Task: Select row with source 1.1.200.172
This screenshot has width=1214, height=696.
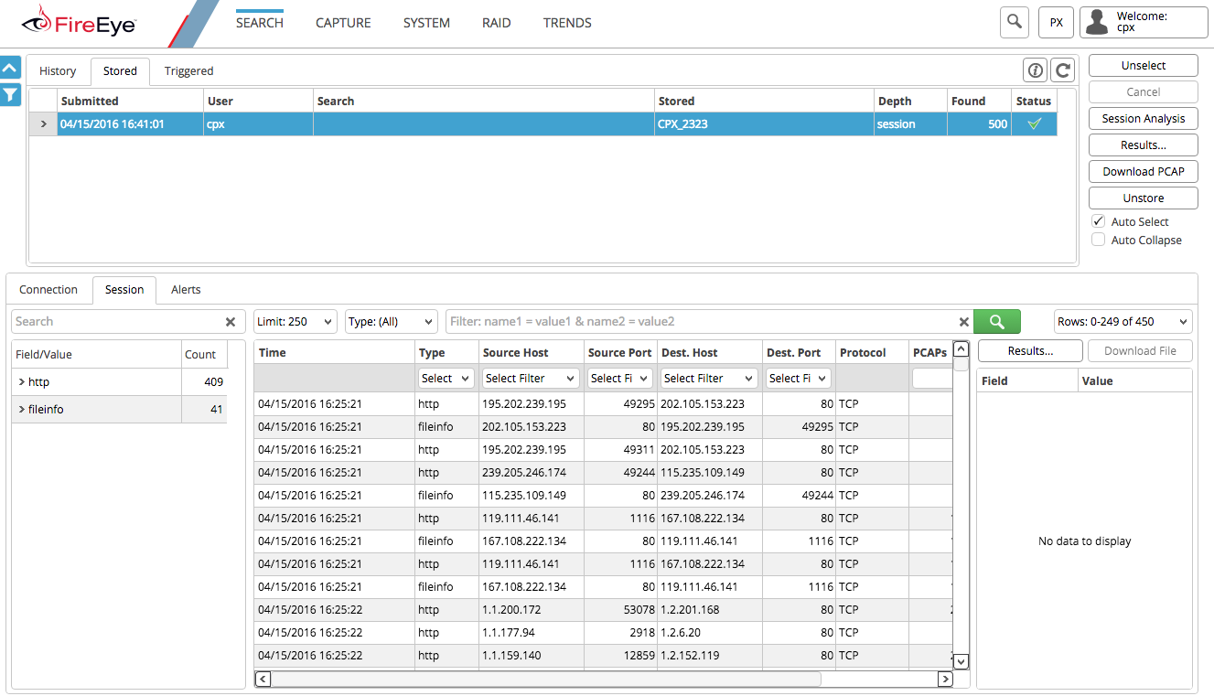Action: point(604,610)
